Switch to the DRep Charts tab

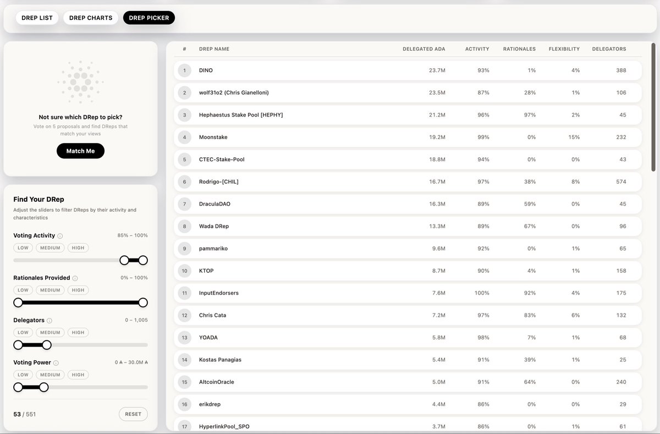(x=91, y=18)
